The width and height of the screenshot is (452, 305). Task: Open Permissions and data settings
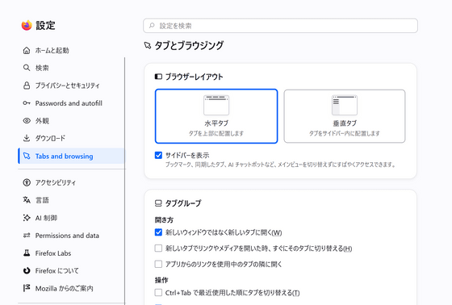coord(71,236)
